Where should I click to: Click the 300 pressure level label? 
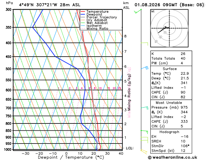coord(9,10)
